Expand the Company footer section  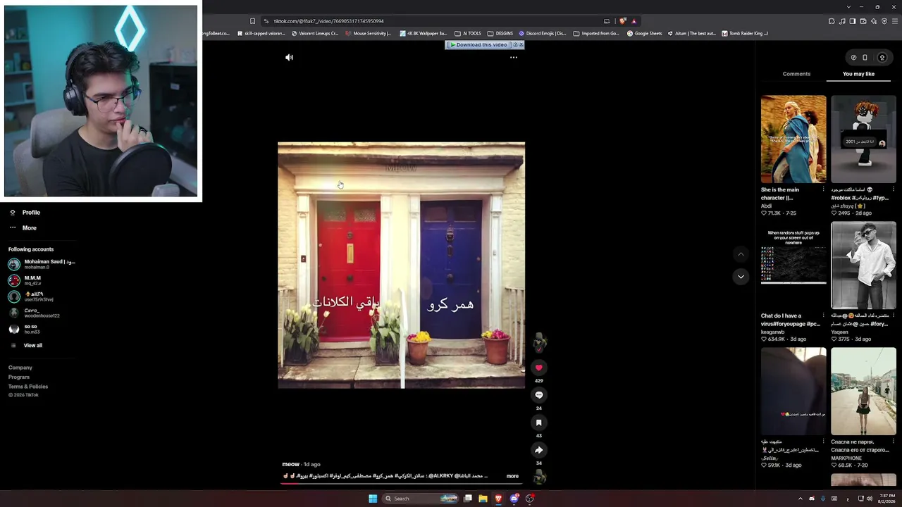click(20, 368)
